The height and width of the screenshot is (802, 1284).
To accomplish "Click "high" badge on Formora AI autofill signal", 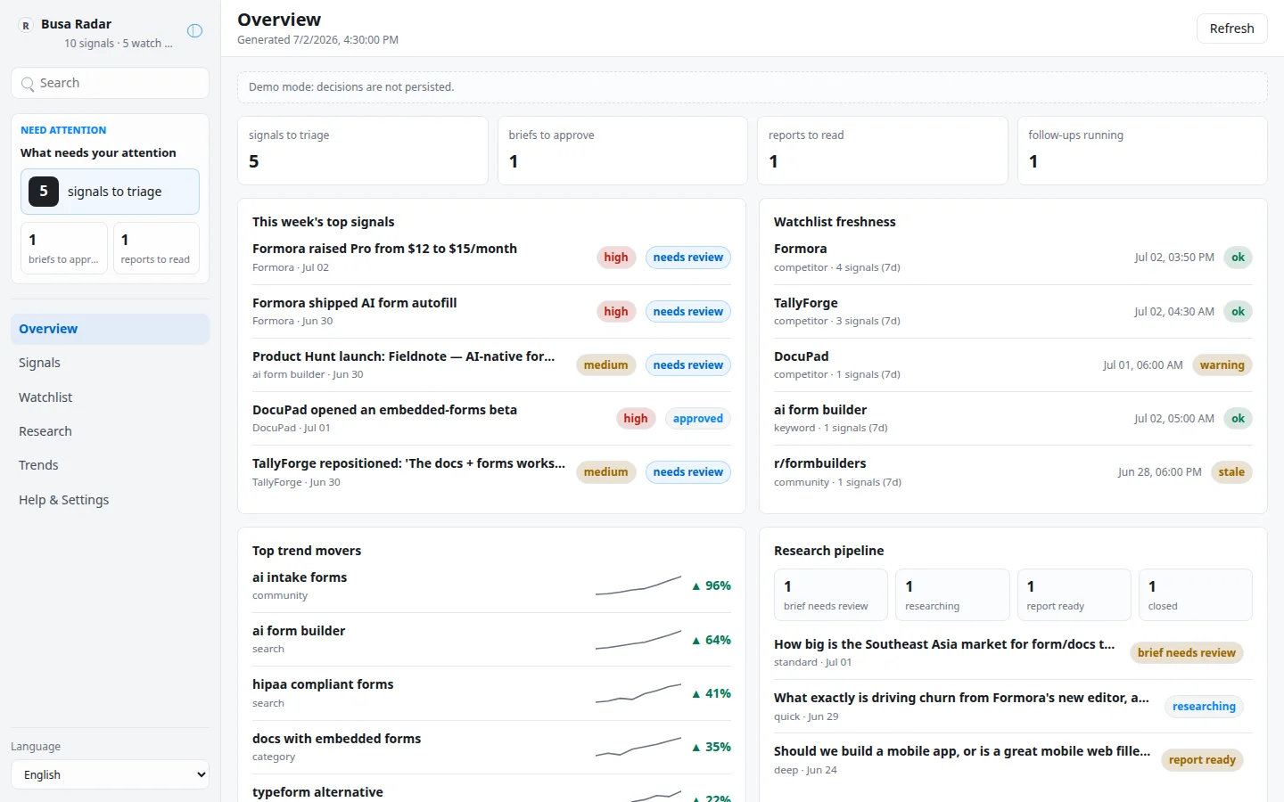I will (x=616, y=311).
